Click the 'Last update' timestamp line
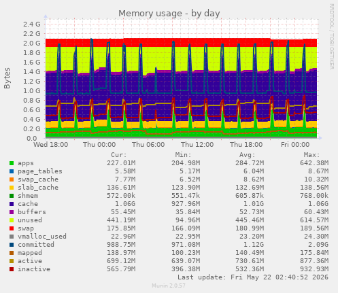Image resolution: width=338 pixels, height=293 pixels. tap(253, 277)
